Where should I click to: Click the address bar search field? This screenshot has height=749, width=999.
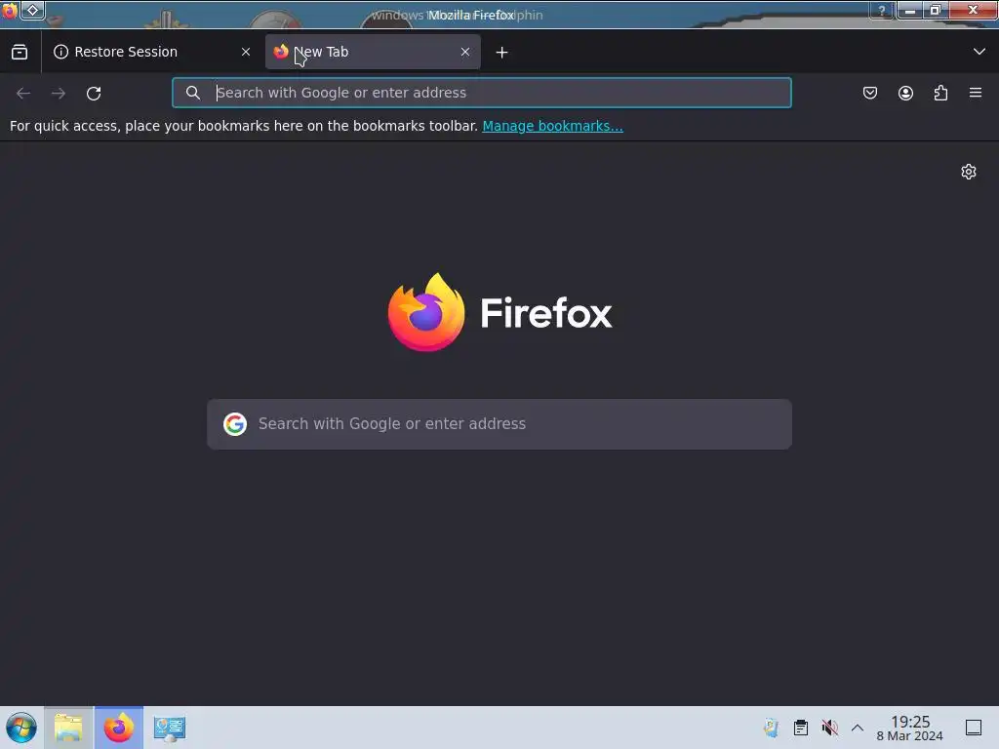pos(482,93)
